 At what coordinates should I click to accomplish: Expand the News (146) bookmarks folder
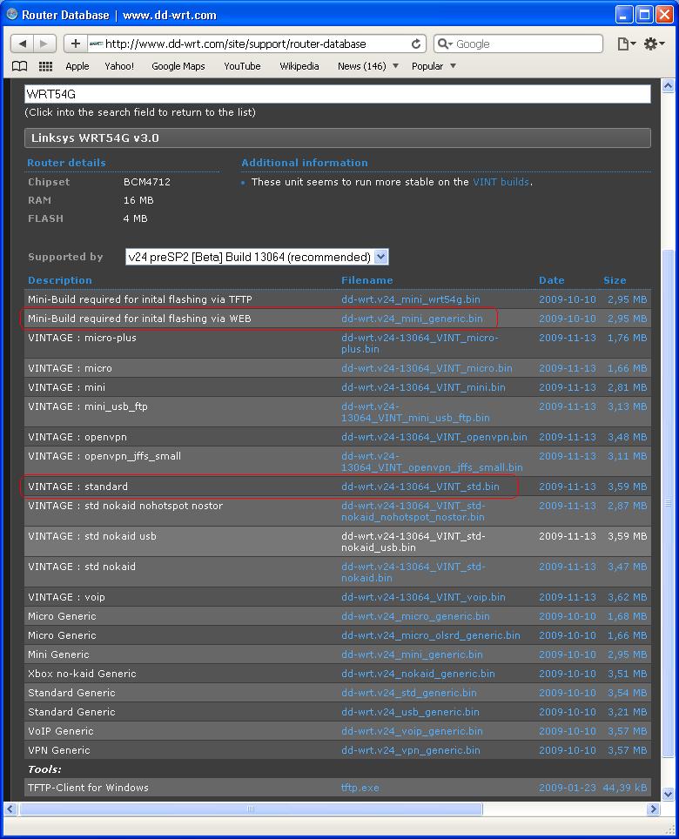click(367, 66)
